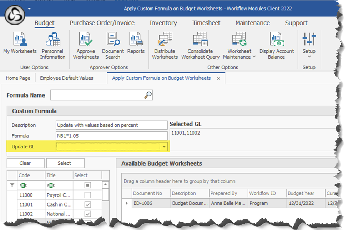Uncheck the 11001 Cash in C... checkbox
This screenshot has height=230, width=348.
87,205
